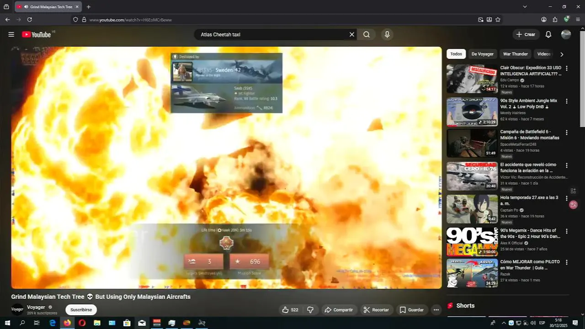Open Windows taskbar search
585x329 pixels.
(x=22, y=323)
